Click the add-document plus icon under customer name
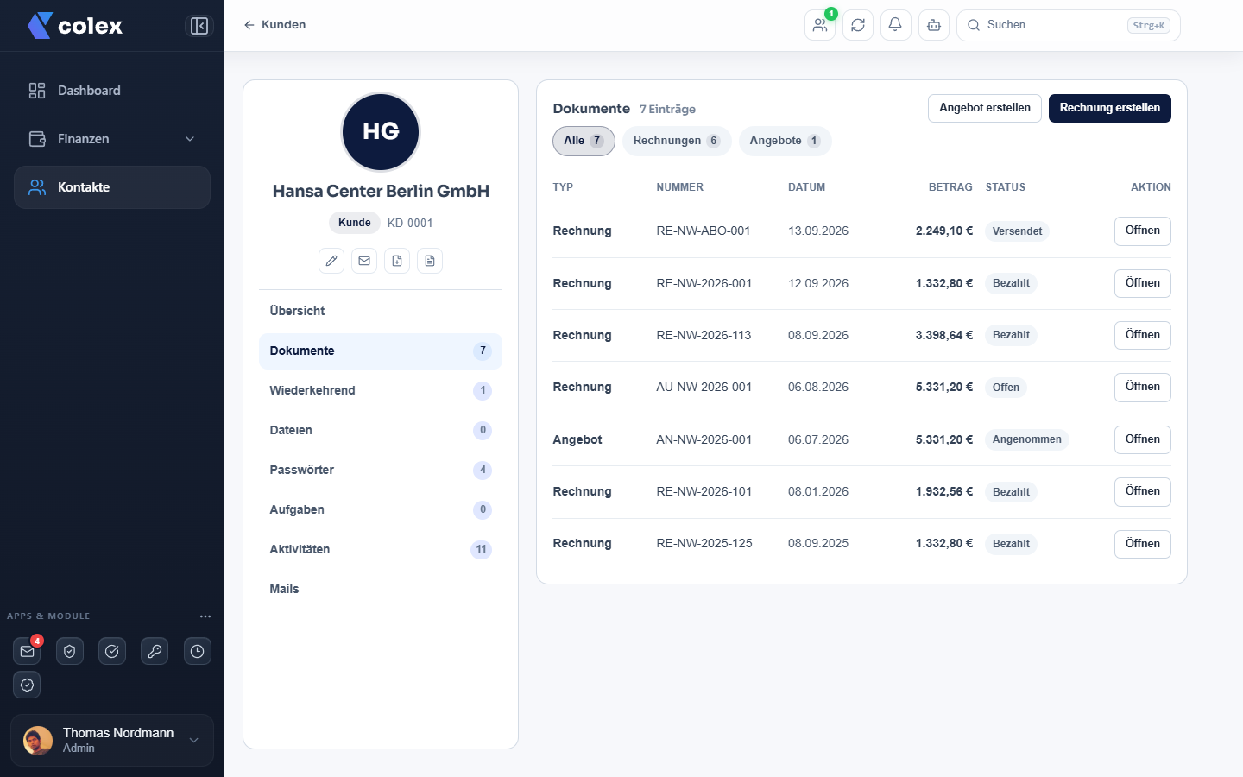This screenshot has width=1243, height=777. (x=397, y=261)
